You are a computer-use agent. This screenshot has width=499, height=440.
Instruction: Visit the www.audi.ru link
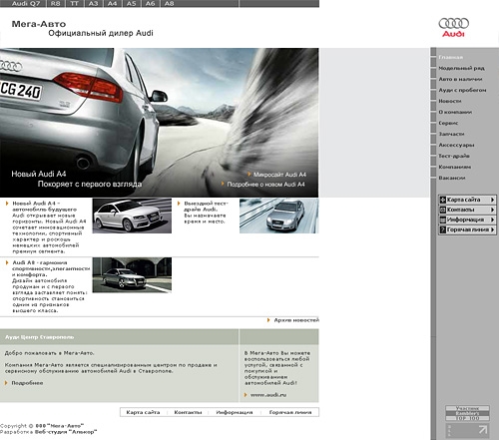(268, 395)
